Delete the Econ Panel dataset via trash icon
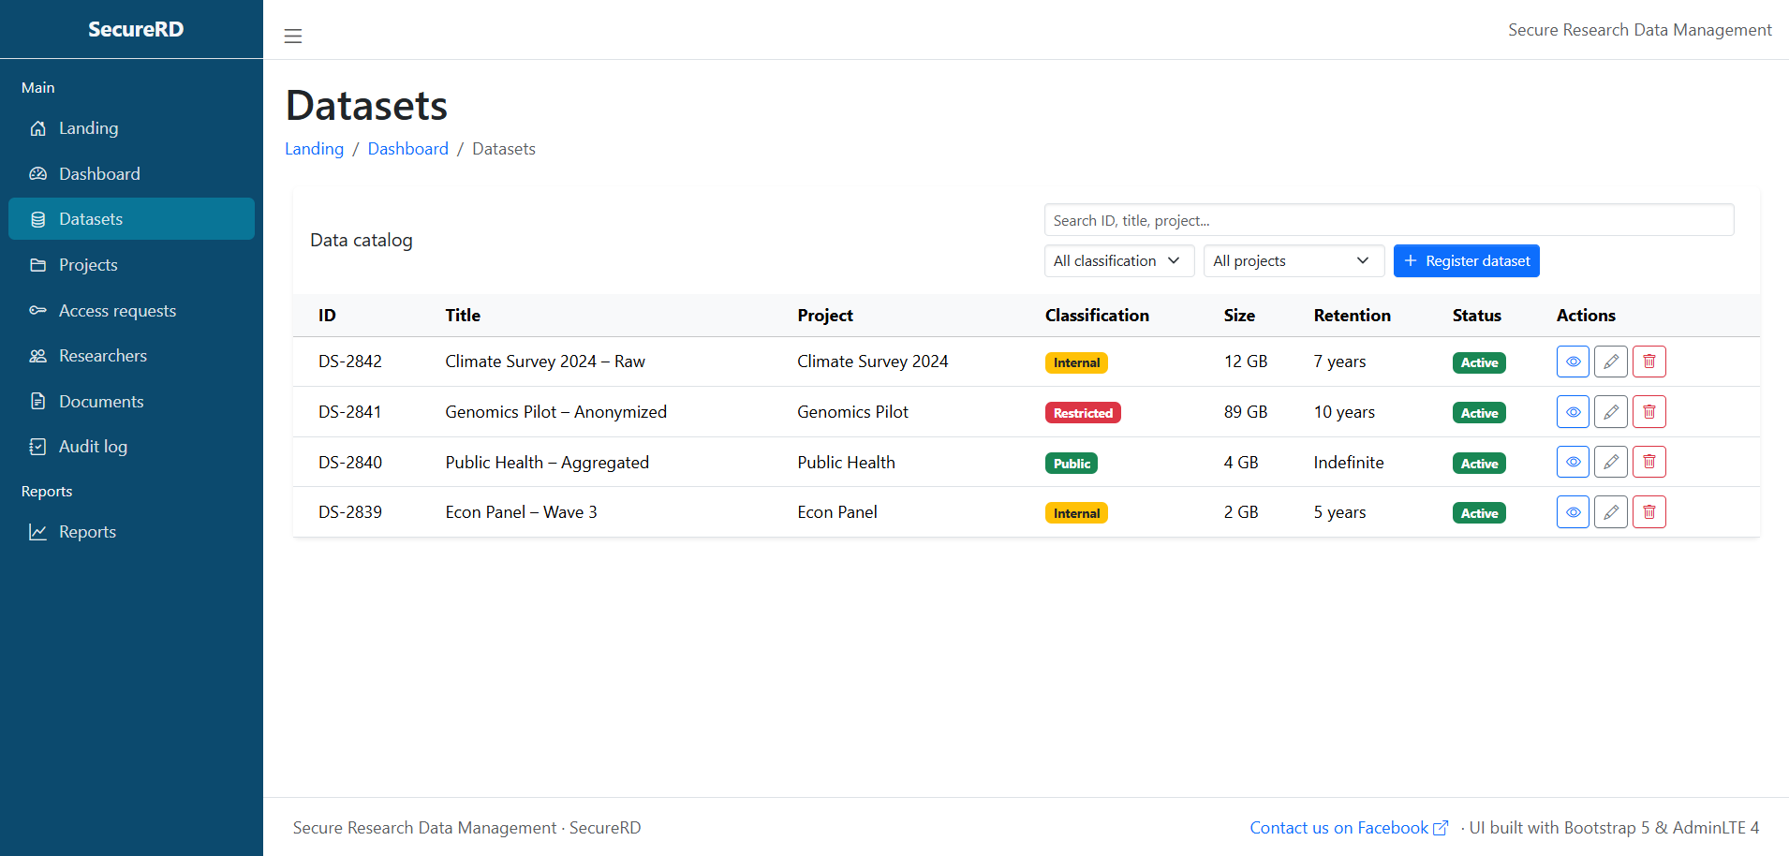This screenshot has width=1789, height=856. pos(1649,511)
